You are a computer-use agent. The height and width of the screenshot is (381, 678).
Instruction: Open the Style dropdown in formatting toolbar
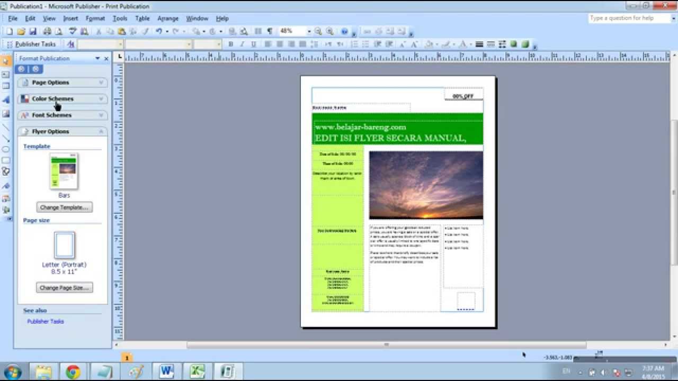click(x=120, y=44)
